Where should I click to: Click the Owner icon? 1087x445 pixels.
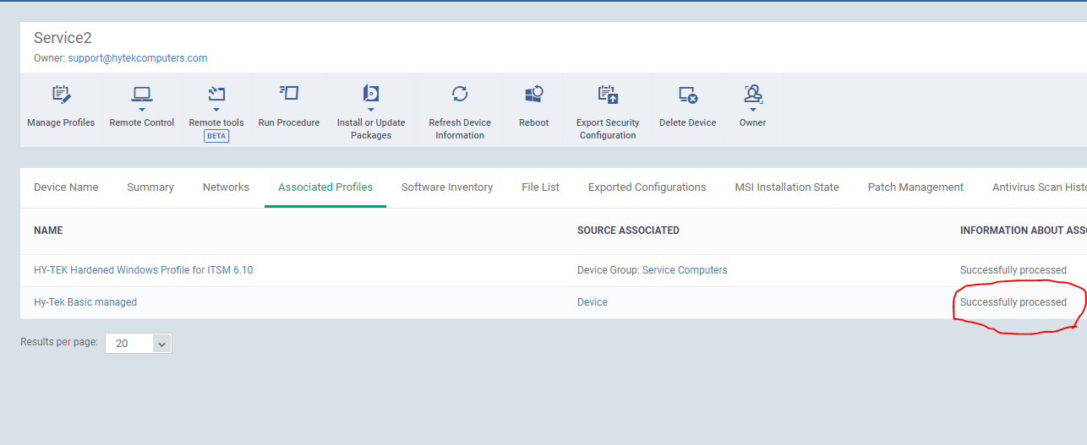(752, 94)
